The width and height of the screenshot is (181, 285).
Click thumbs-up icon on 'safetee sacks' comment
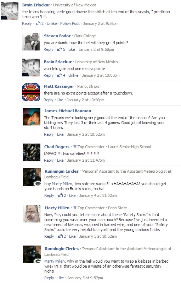coord(60,195)
